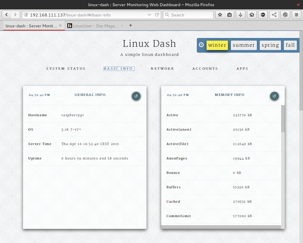Click the General Info panel title

coord(90,95)
